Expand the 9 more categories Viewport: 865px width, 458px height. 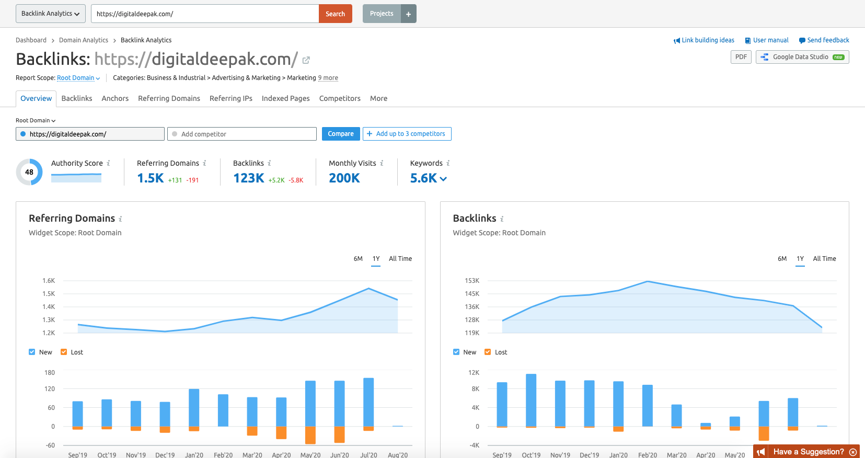click(328, 78)
